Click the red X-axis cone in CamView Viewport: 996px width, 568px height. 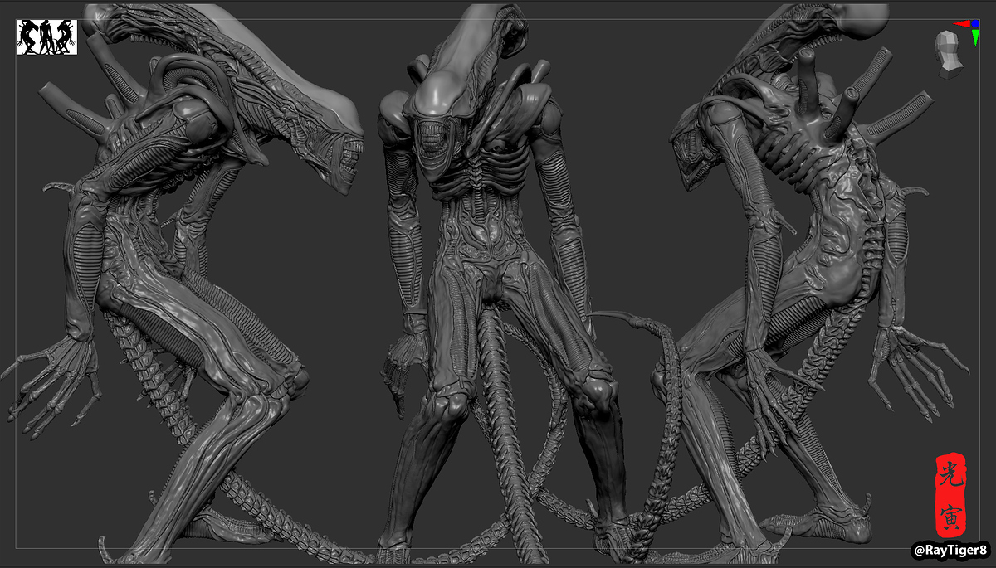point(962,23)
